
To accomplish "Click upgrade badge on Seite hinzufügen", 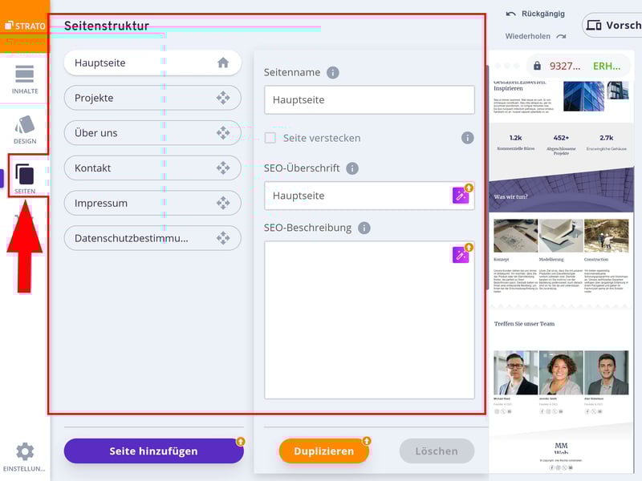I will [241, 442].
